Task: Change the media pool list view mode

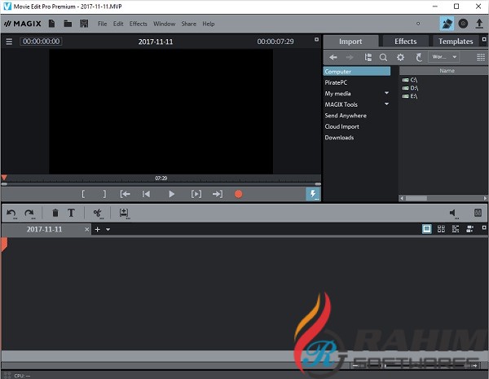Action: coord(481,57)
